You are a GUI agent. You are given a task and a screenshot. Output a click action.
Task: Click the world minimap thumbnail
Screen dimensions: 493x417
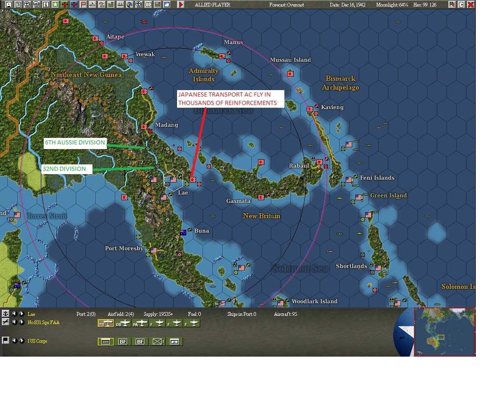[444, 332]
